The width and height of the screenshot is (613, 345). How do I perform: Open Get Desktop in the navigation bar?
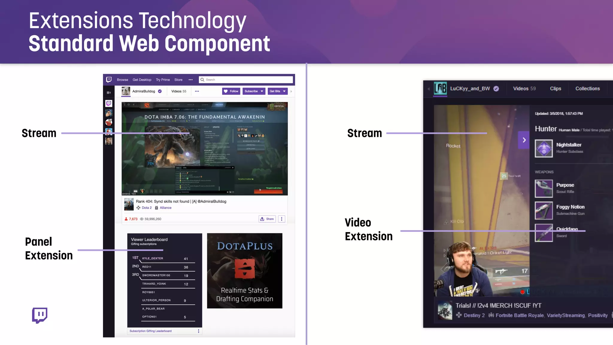(x=142, y=80)
